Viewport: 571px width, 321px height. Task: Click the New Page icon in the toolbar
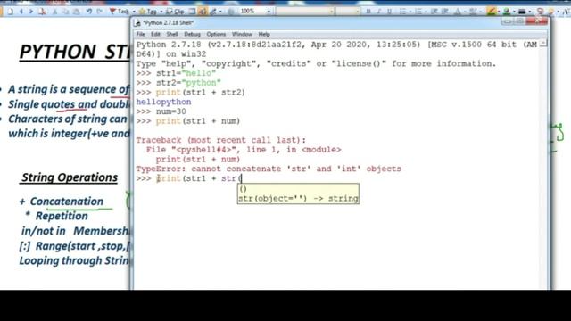point(10,12)
